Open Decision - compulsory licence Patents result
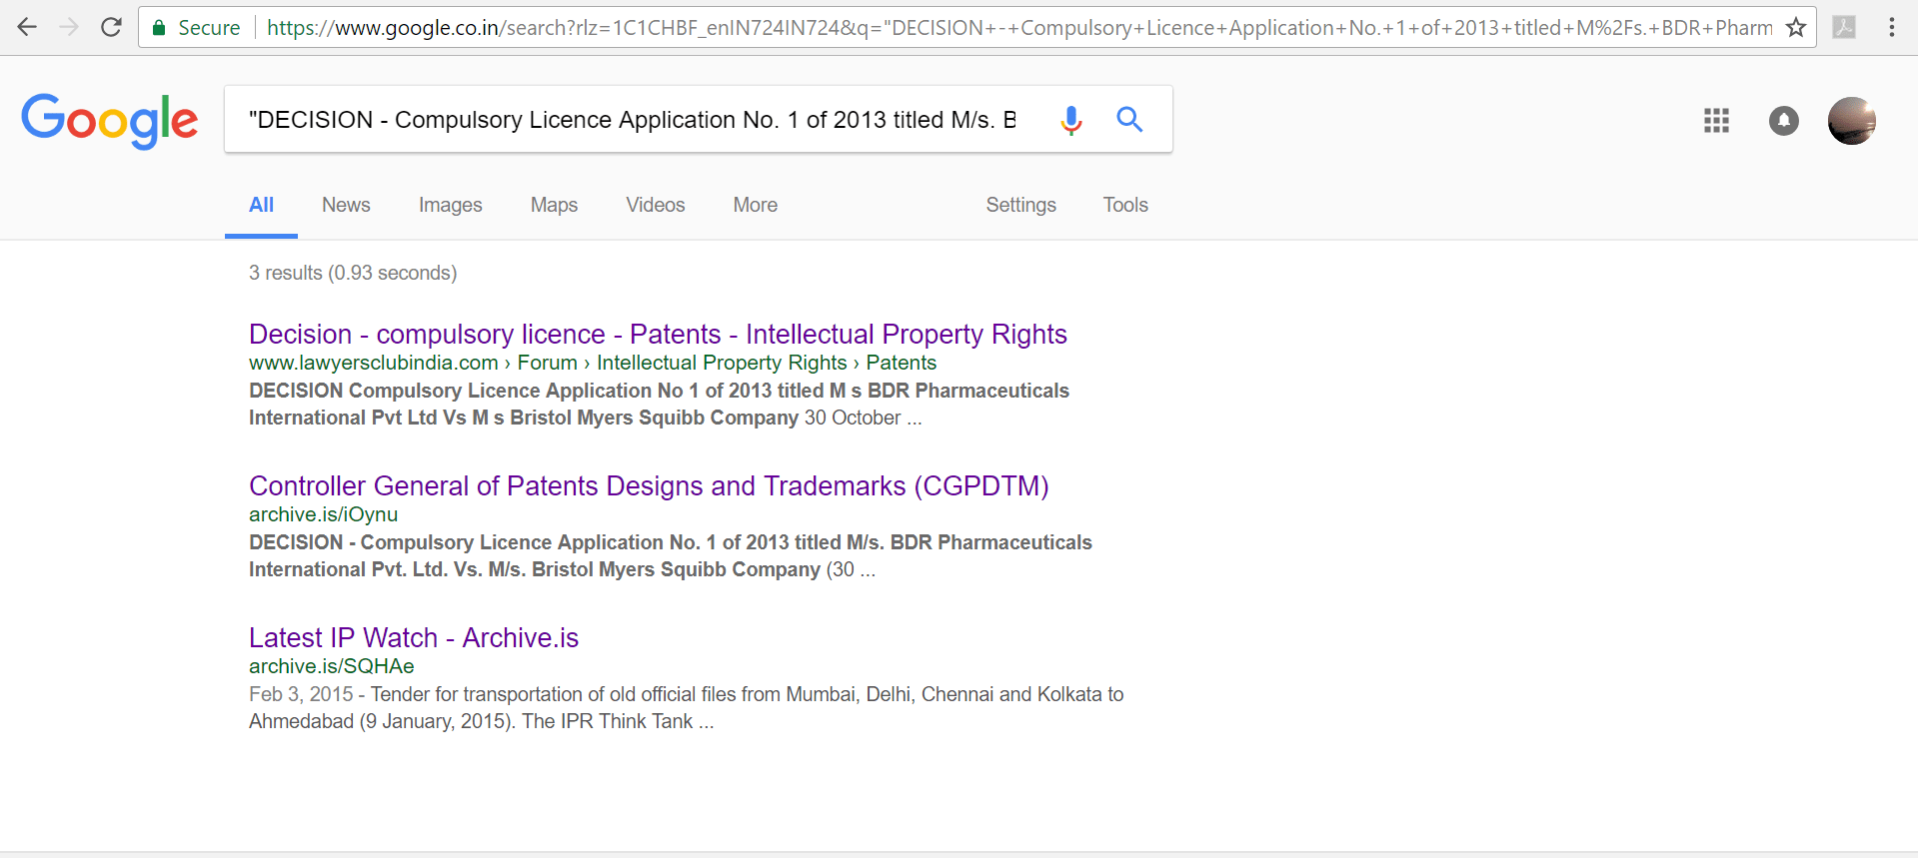The height and width of the screenshot is (858, 1918). [x=658, y=334]
